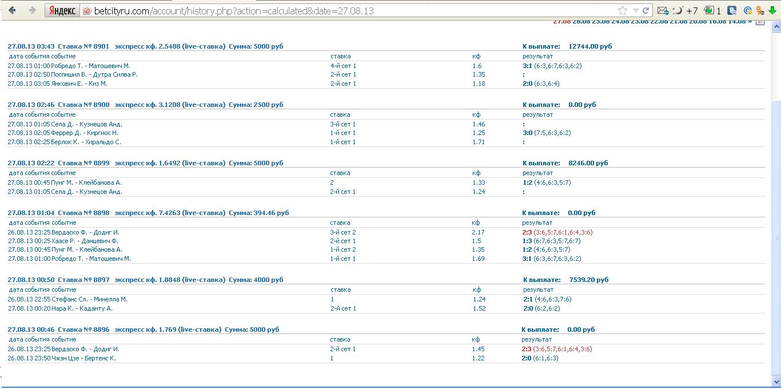Reload the page with the refresh icon
Image resolution: width=781 pixels, height=389 pixels.
pyautogui.click(x=646, y=10)
